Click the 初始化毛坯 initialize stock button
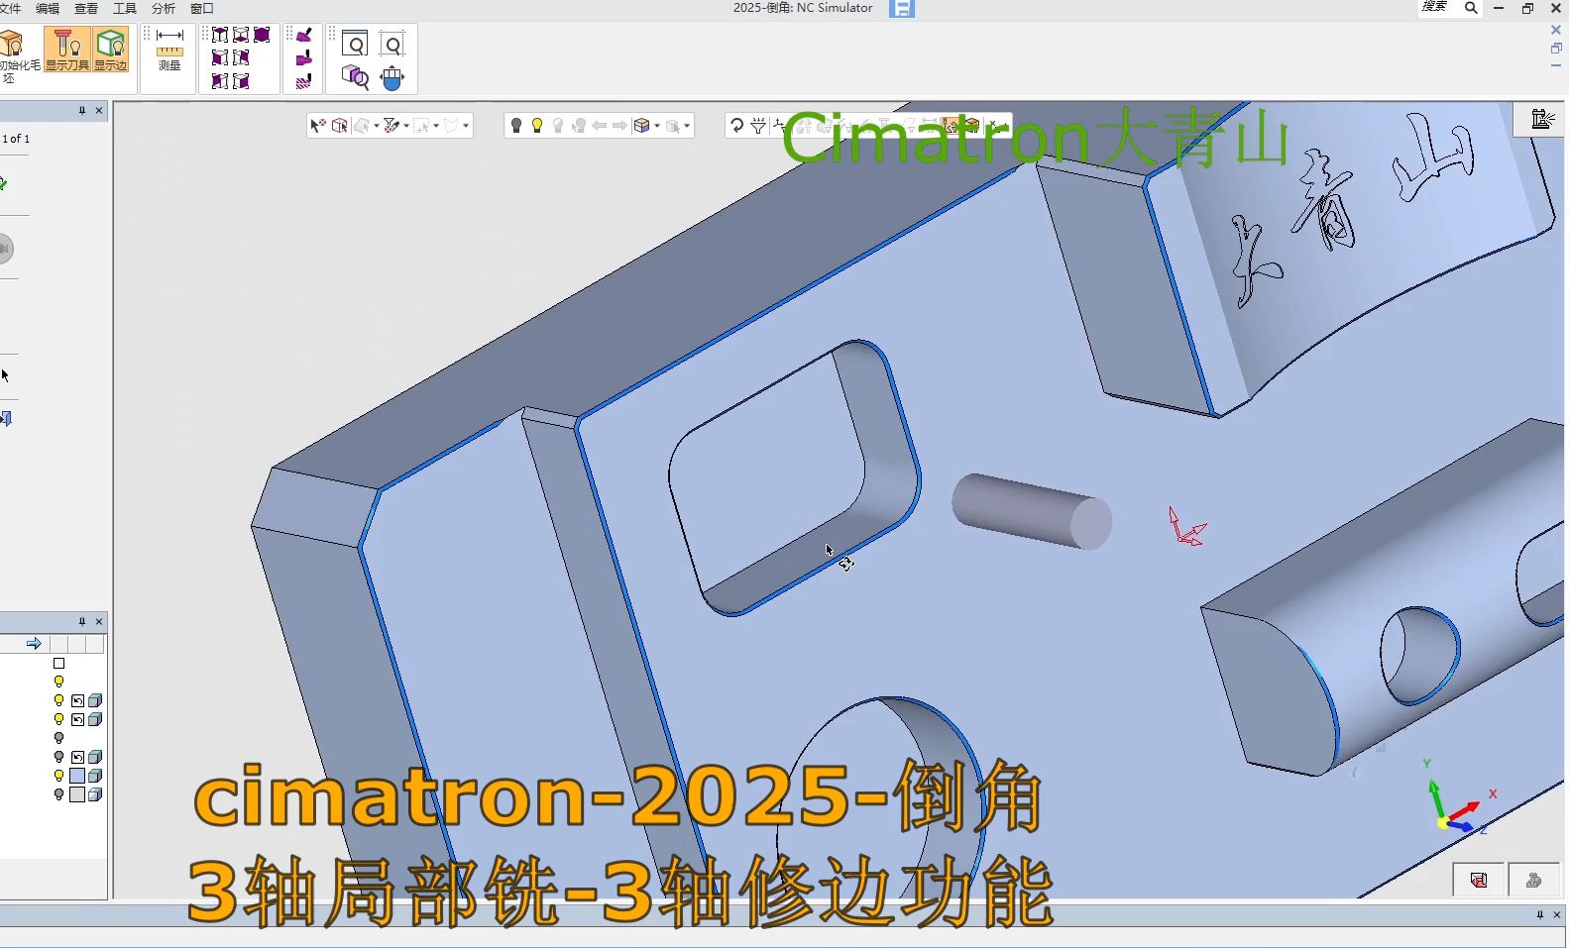The height and width of the screenshot is (948, 1569). pyautogui.click(x=14, y=50)
